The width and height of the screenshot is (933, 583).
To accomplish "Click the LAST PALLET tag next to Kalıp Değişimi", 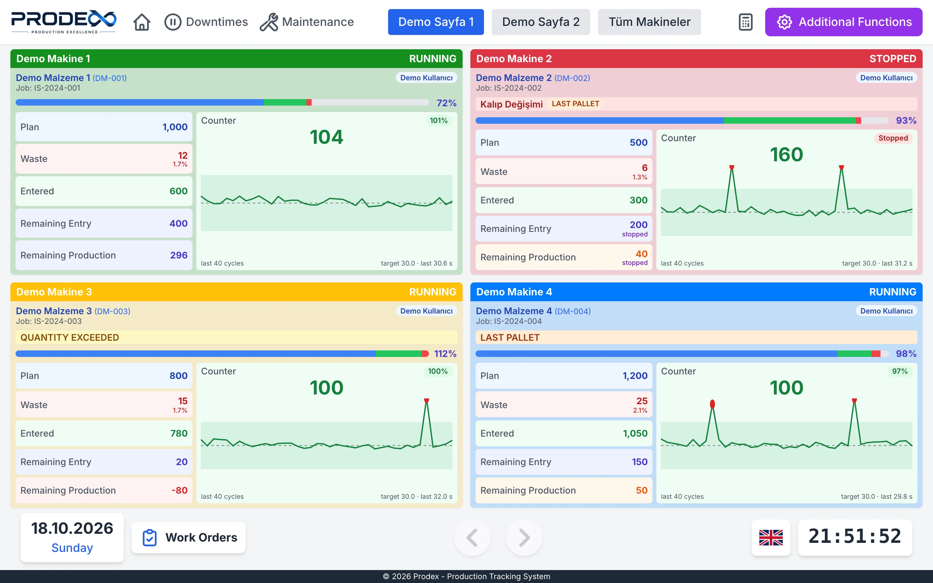I will click(575, 104).
